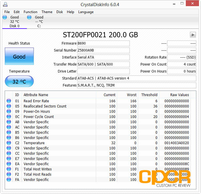Select the Read Error Rate attribute name
The image size is (201, 194).
(36, 101)
